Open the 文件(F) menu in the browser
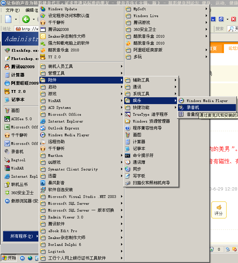Image resolution: width=238 pixels, height=263 pixels. pos(13,10)
